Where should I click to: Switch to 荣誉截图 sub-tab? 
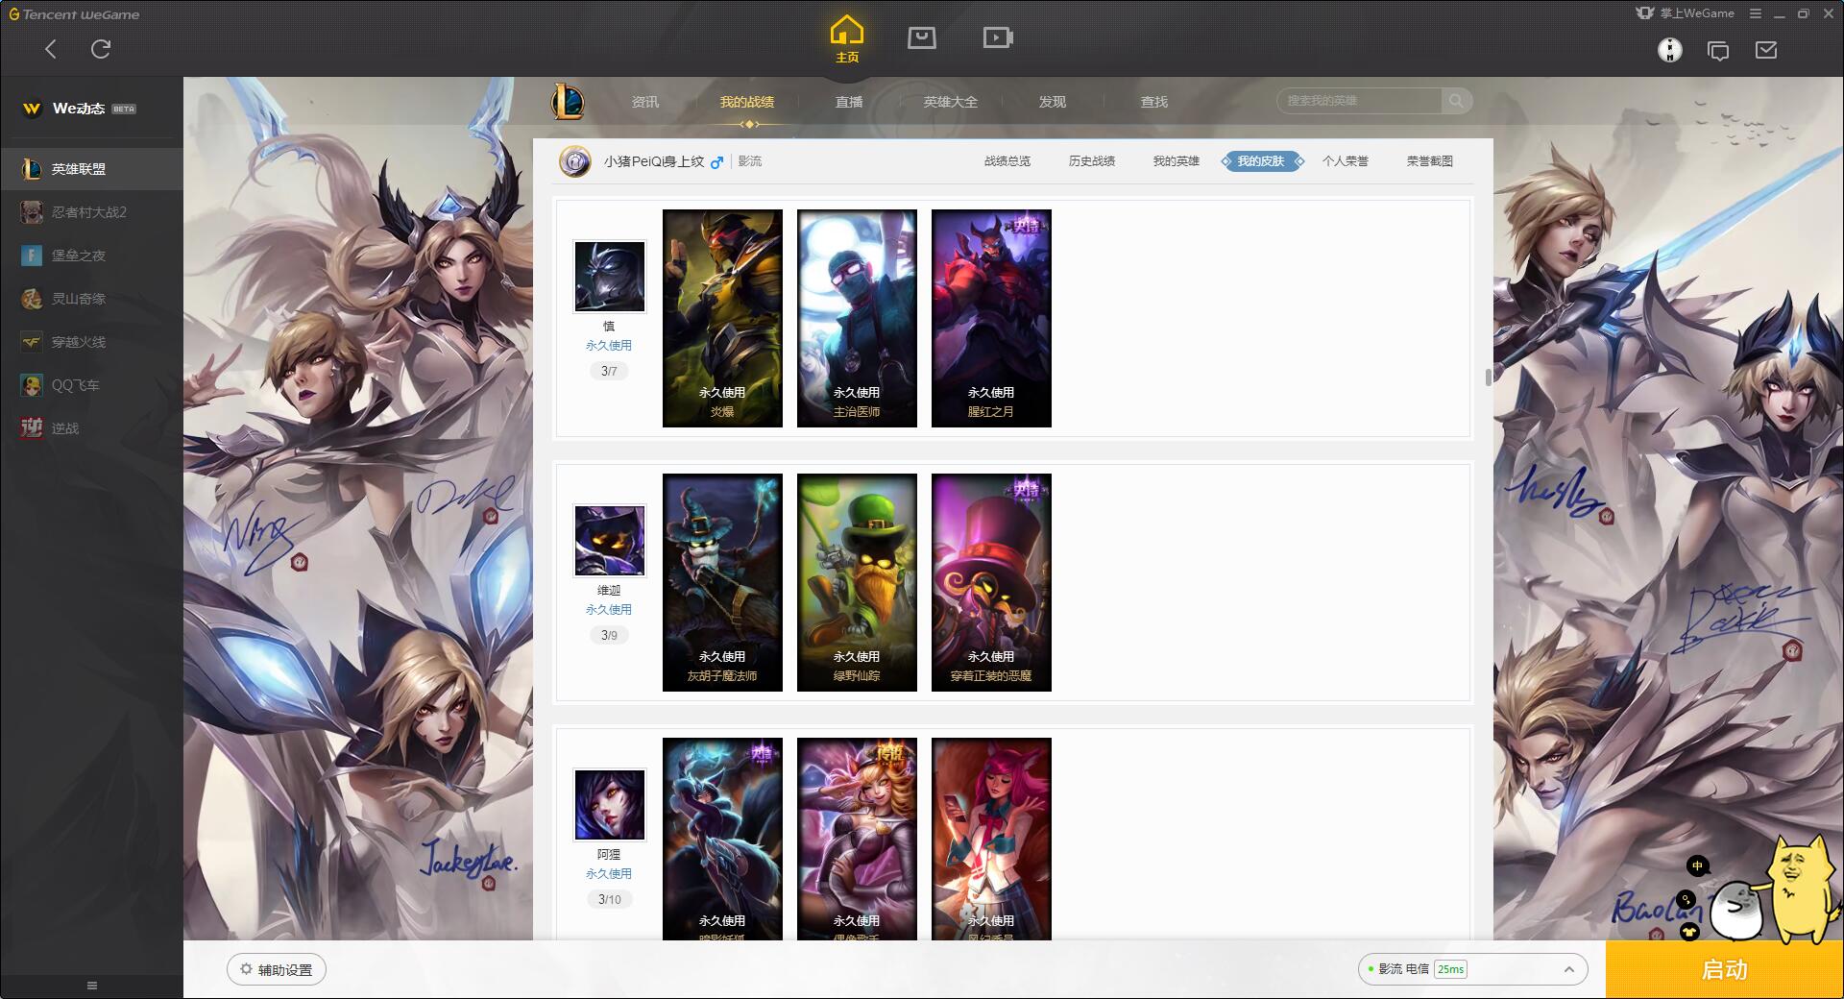coord(1430,161)
